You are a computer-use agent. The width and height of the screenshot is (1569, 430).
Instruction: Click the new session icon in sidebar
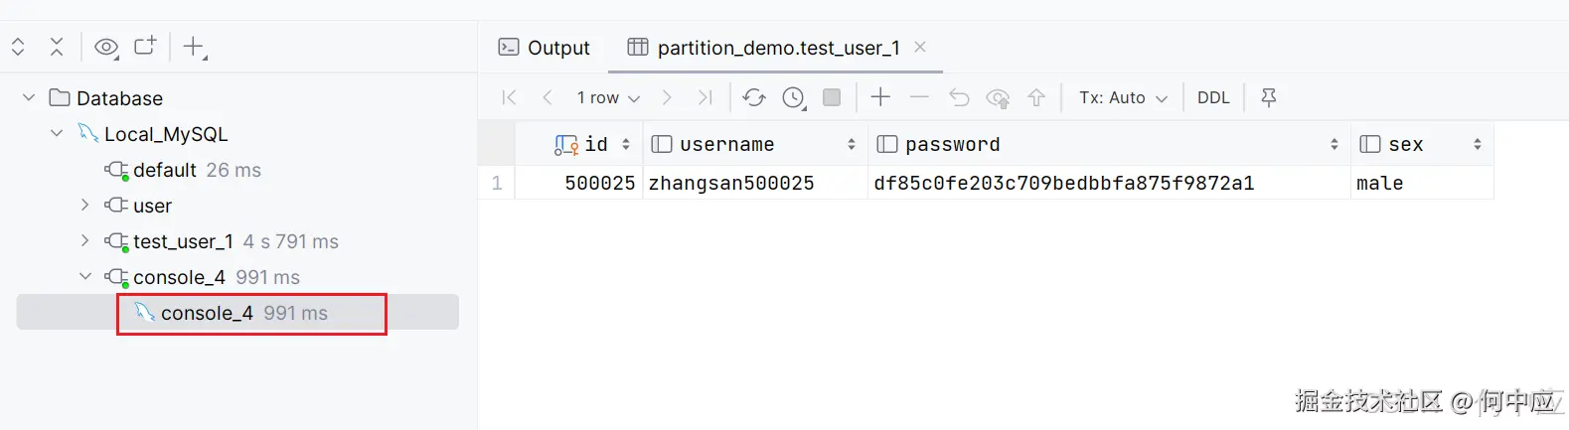click(x=146, y=47)
